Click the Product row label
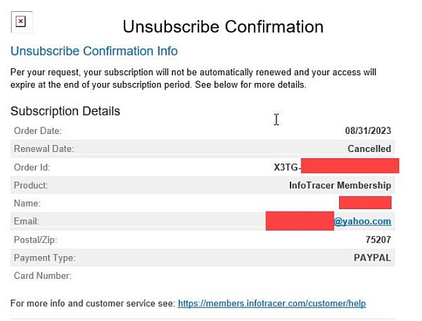 (x=31, y=185)
